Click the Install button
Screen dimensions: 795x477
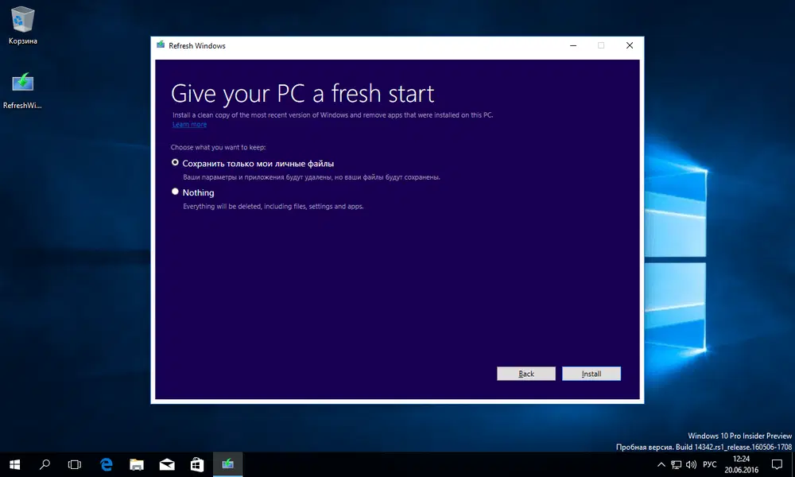(x=591, y=373)
